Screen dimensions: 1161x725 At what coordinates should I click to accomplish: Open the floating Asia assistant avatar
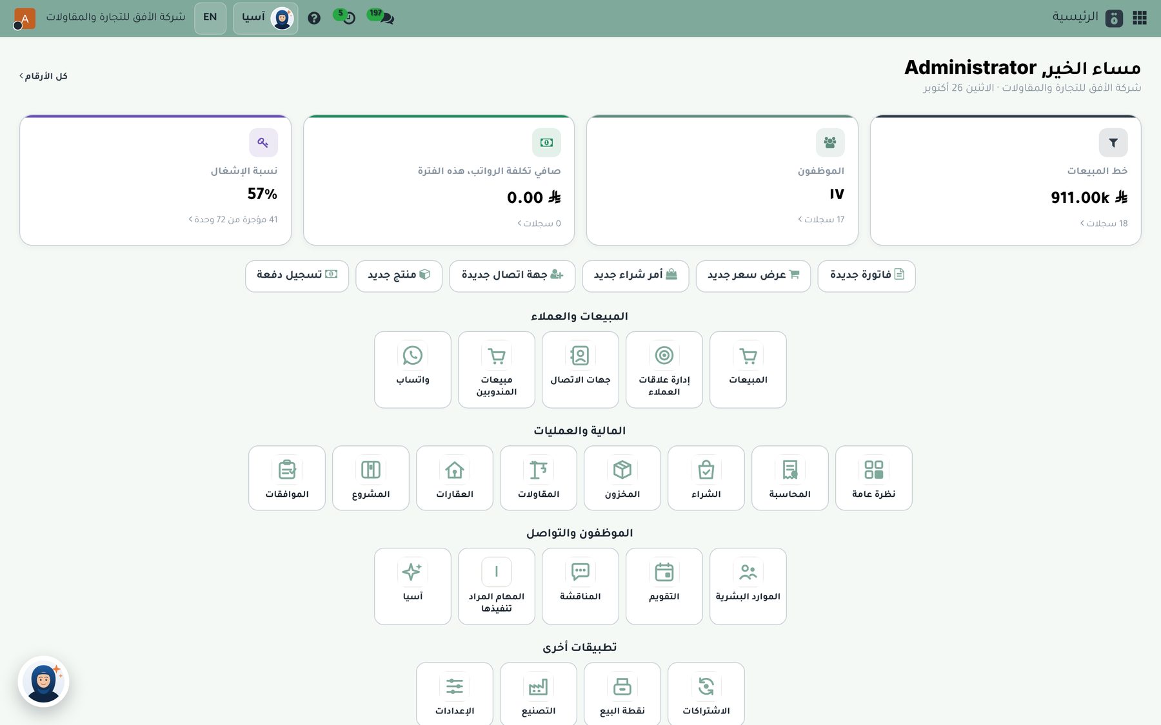pos(43,682)
